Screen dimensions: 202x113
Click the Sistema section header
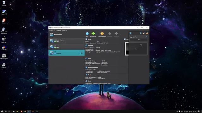[x=90, y=45]
